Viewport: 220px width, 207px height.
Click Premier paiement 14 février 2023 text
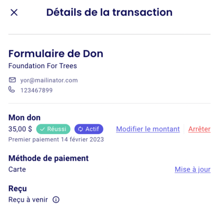(x=56, y=139)
